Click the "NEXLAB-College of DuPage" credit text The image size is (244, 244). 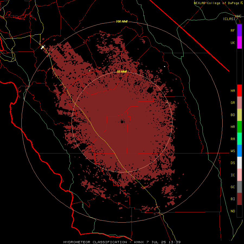(x=216, y=3)
